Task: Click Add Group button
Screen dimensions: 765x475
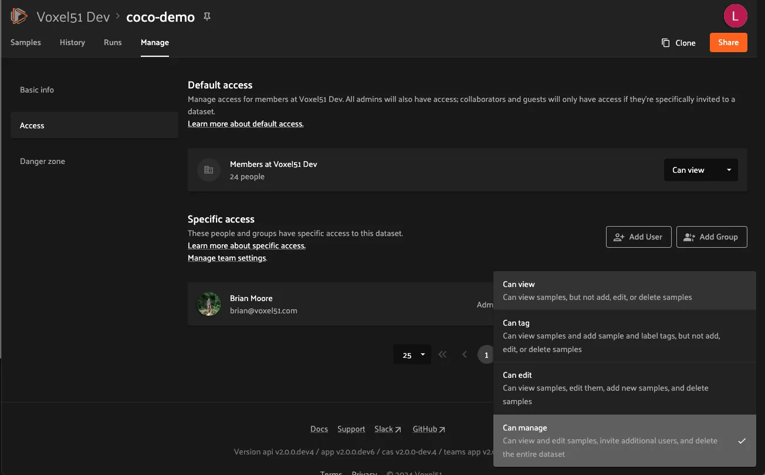Action: (x=712, y=237)
